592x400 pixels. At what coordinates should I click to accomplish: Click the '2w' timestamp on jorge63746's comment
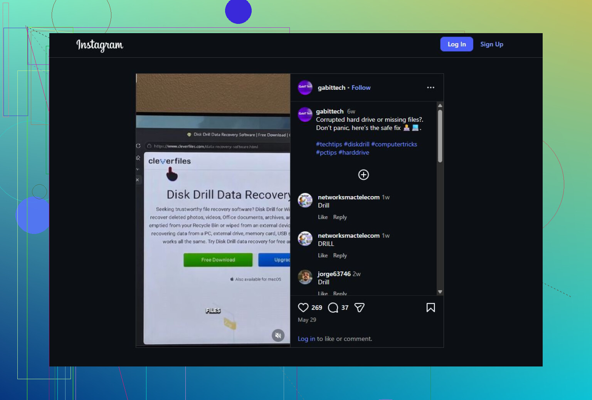pos(357,274)
